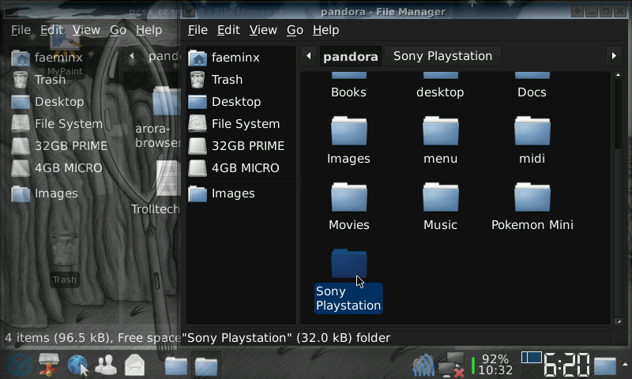
Task: Click the wifi signal tray icon
Action: [423, 365]
